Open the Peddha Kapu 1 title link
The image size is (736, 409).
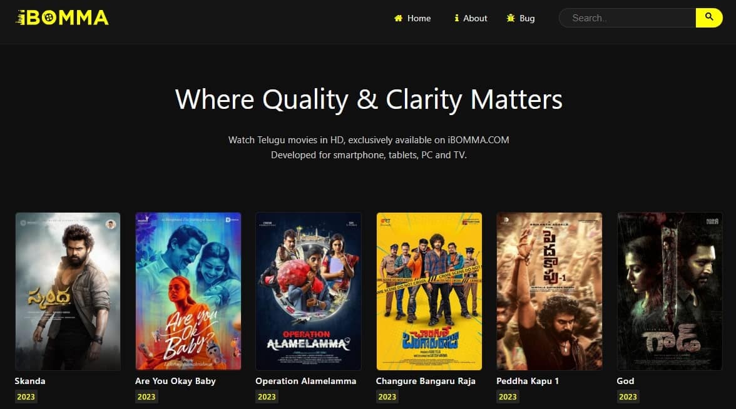point(528,381)
